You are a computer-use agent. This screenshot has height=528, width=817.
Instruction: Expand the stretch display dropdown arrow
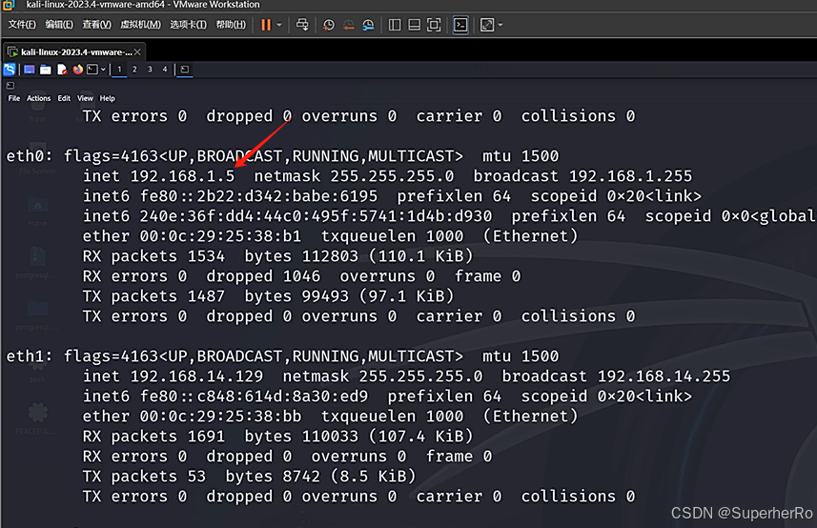click(x=500, y=25)
